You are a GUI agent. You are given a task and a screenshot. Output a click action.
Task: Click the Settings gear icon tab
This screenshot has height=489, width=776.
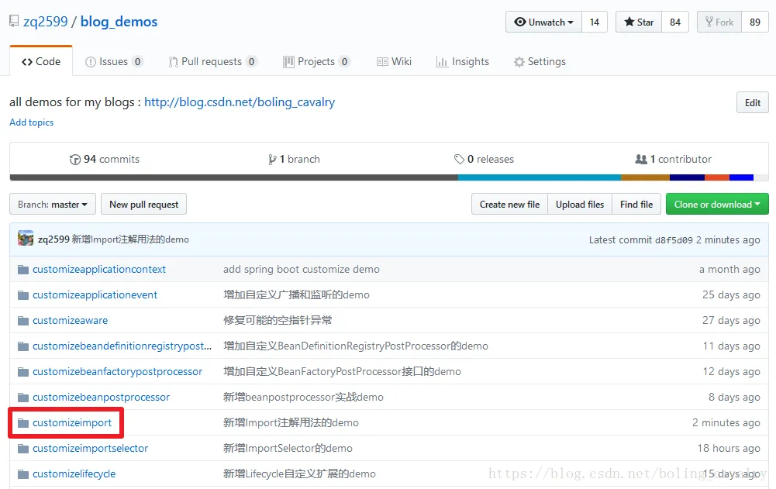click(x=519, y=62)
